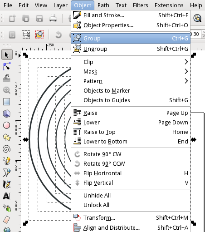
Task: Choose Rotate 90° CCW
Action: [131, 163]
